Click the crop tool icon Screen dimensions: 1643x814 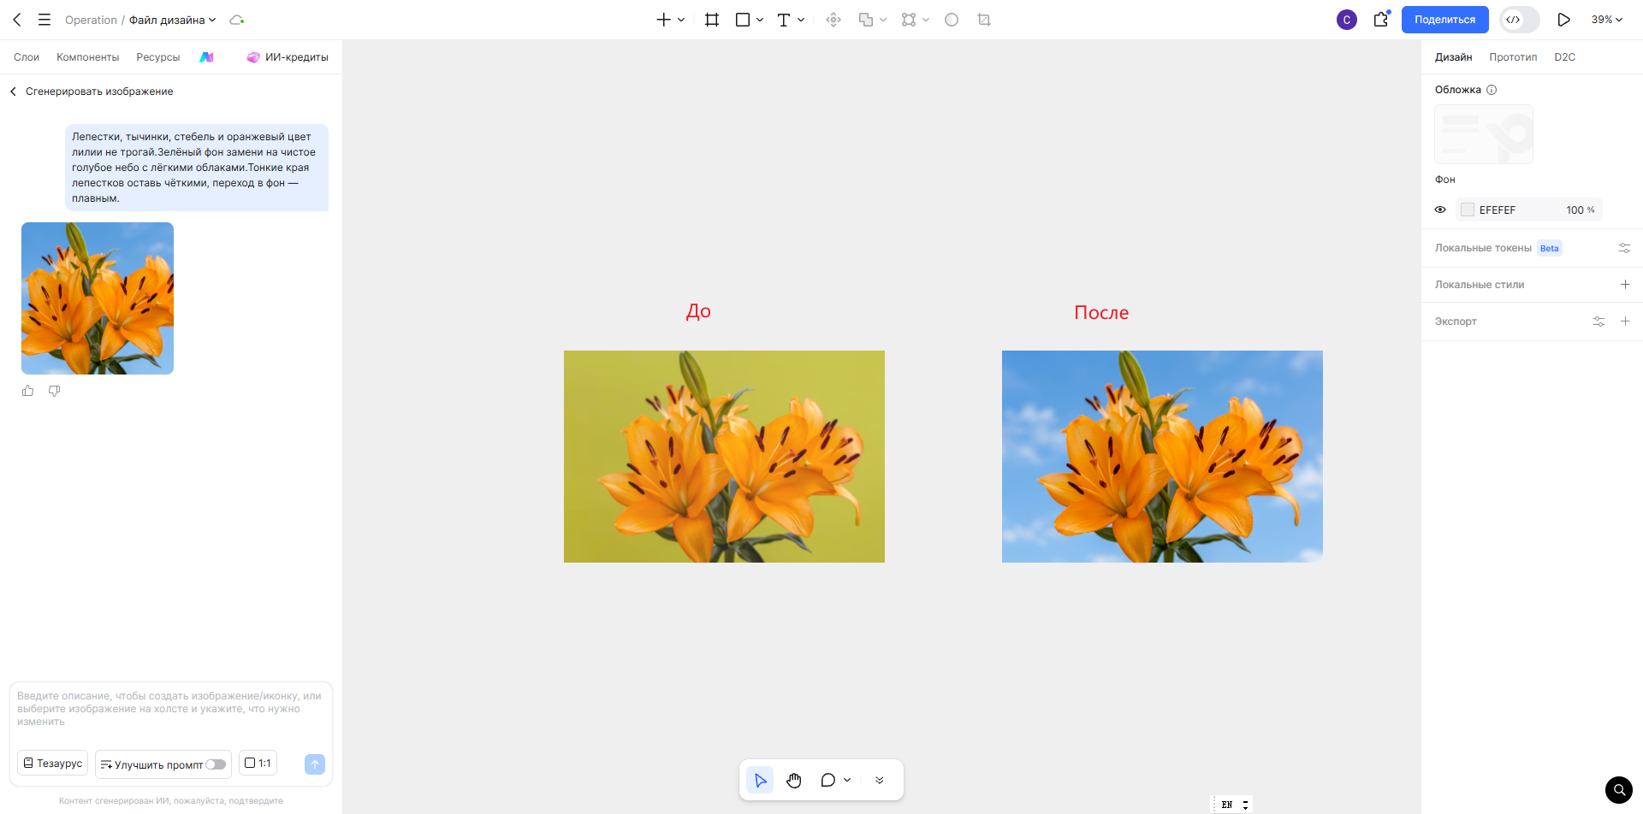(984, 20)
